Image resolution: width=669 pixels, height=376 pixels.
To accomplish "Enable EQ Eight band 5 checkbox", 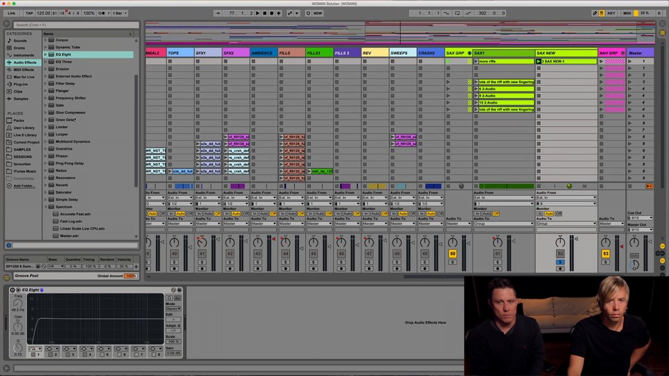I will pos(102,354).
